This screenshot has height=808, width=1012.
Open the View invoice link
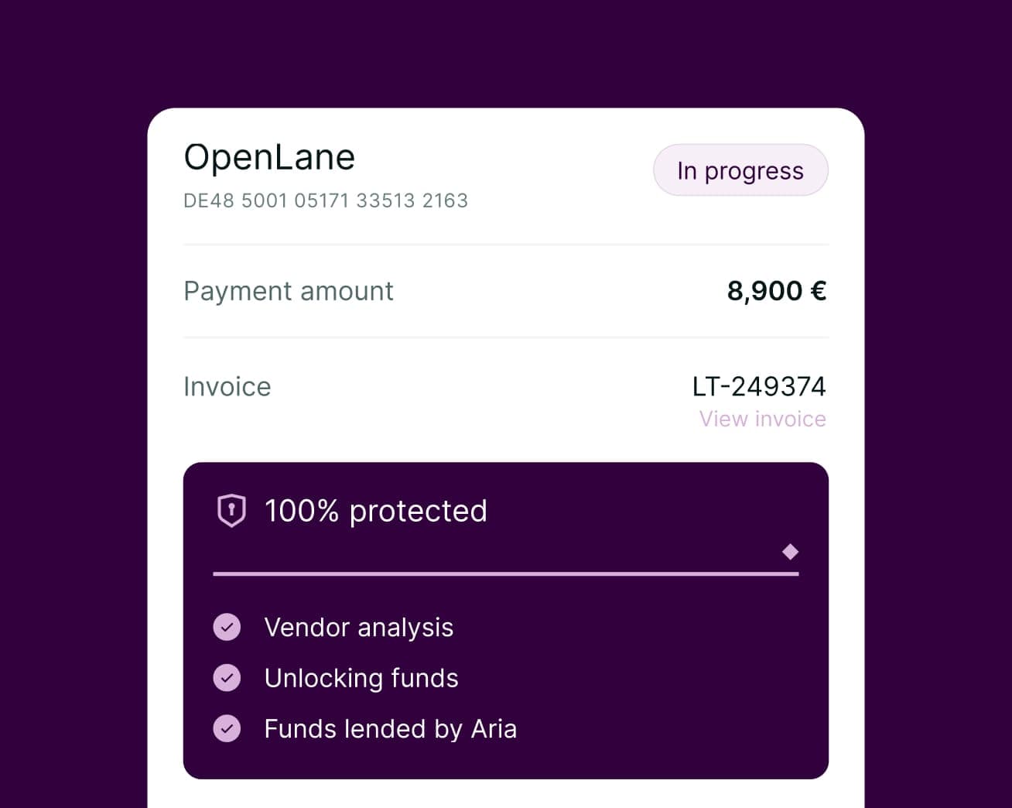coord(762,419)
